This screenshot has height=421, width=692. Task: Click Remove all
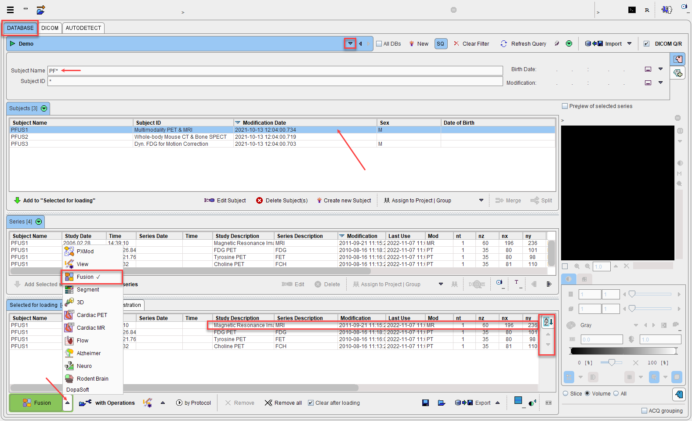pos(283,403)
